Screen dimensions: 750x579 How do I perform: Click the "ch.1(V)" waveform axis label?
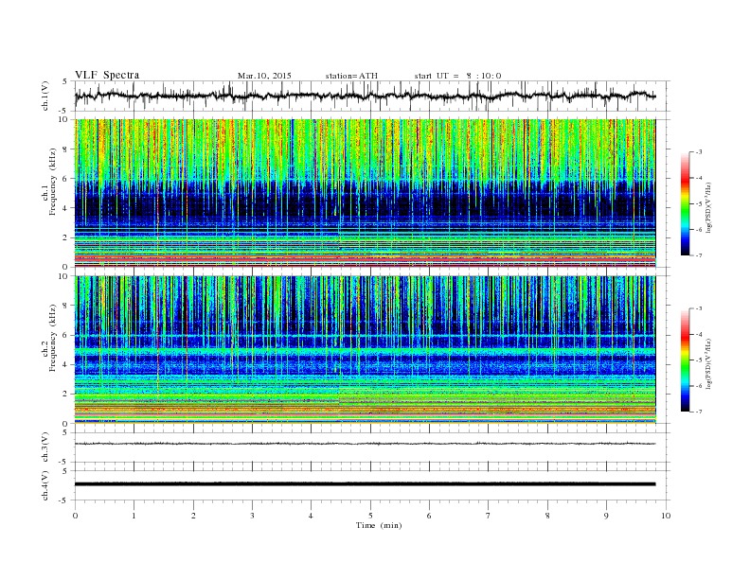click(45, 96)
